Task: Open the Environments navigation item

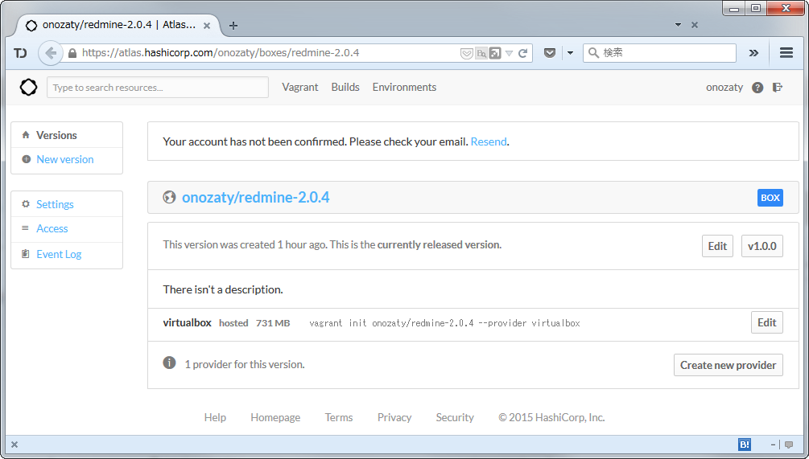Action: [x=404, y=87]
